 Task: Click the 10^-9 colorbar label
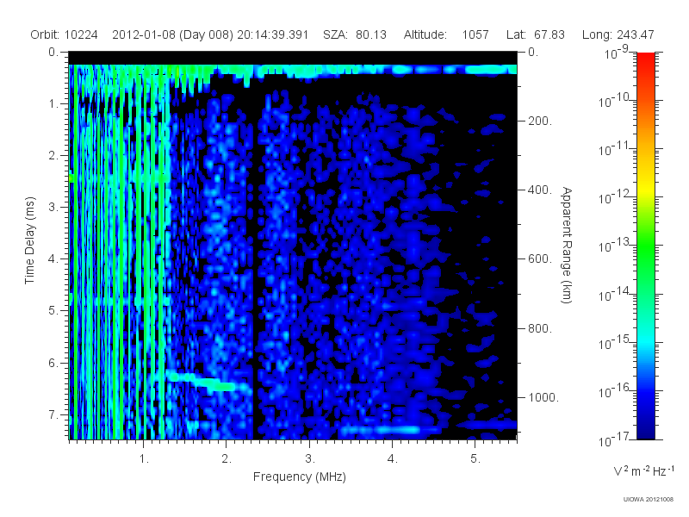(617, 53)
